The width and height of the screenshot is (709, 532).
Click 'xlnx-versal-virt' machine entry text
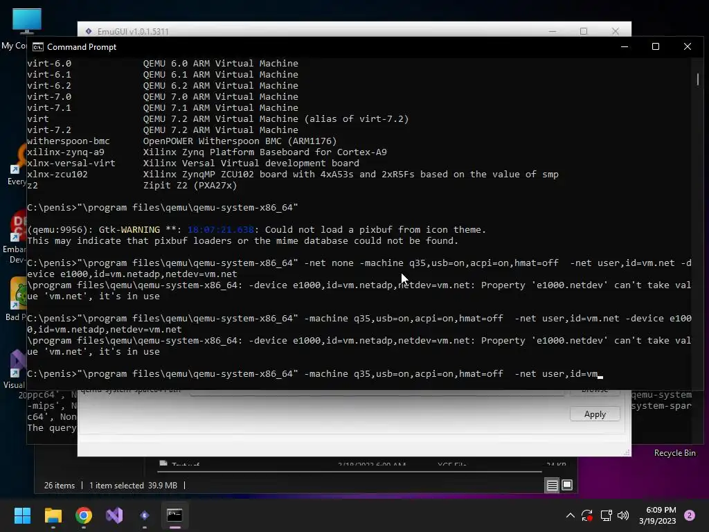tap(71, 163)
